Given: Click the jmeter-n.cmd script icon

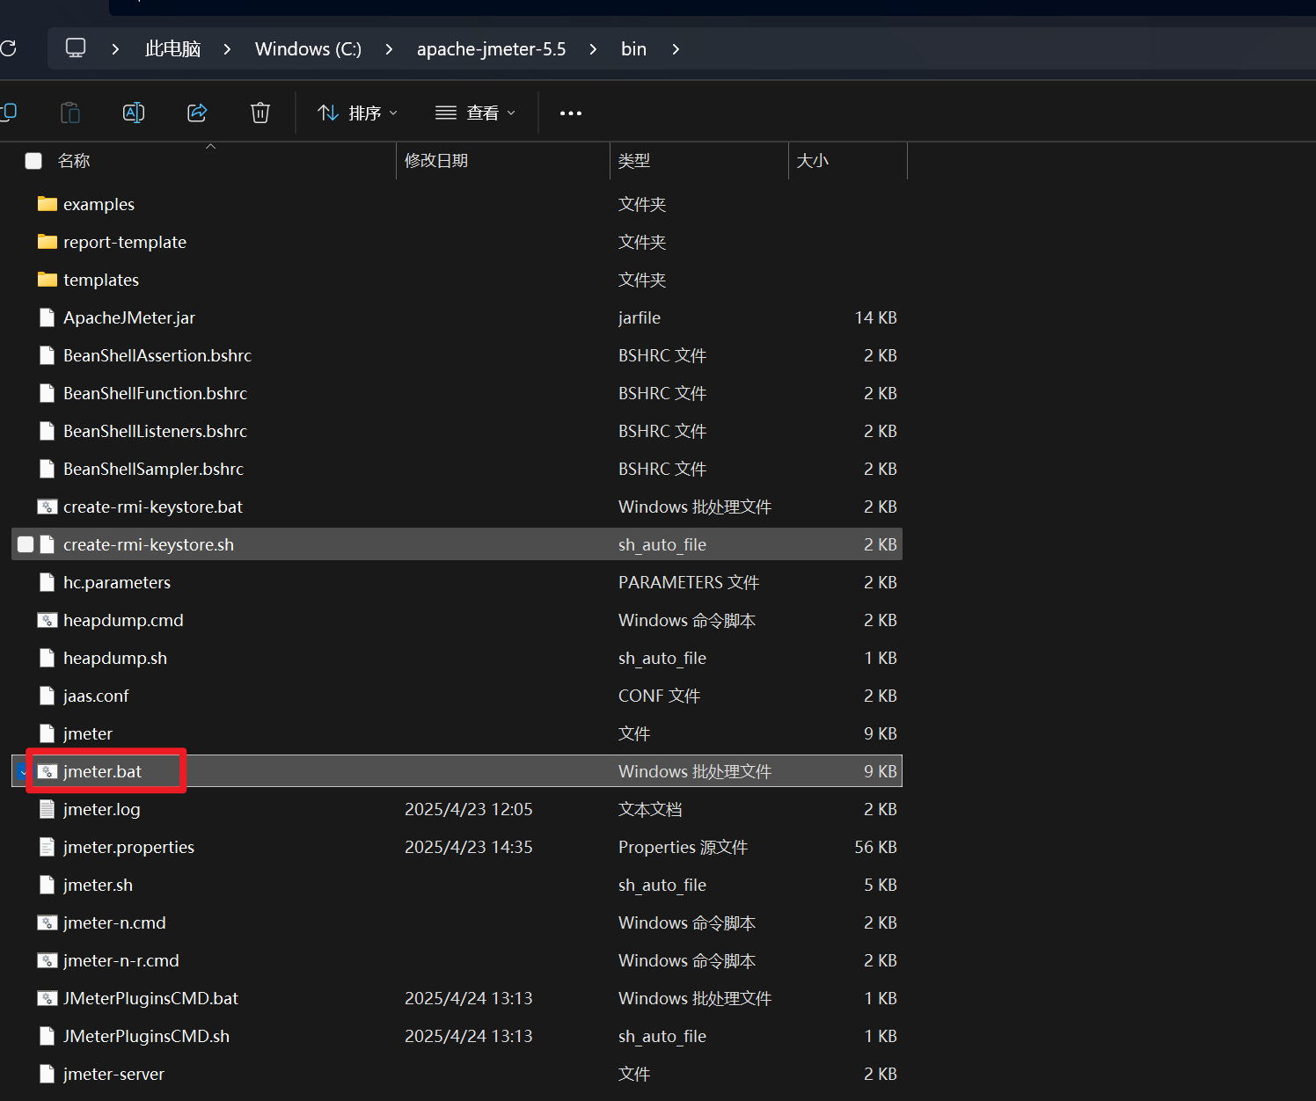Looking at the screenshot, I should [x=48, y=922].
